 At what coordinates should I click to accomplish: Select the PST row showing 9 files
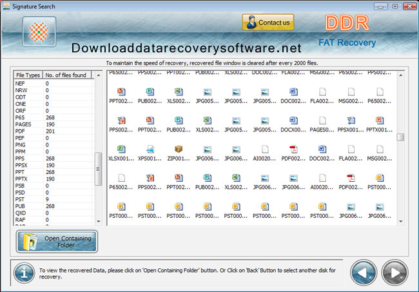click(x=54, y=199)
